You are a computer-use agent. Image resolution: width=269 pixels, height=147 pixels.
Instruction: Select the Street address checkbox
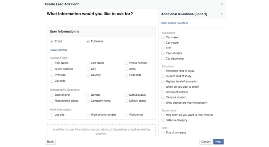point(52,69)
